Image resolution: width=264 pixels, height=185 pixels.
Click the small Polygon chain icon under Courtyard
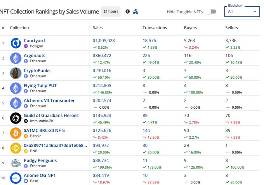(x=26, y=46)
